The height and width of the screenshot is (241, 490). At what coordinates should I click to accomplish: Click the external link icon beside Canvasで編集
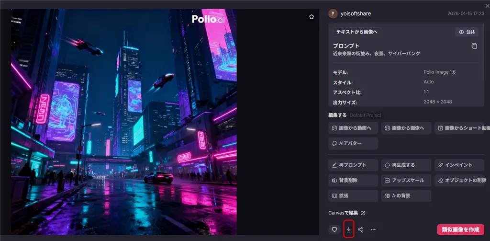point(363,213)
